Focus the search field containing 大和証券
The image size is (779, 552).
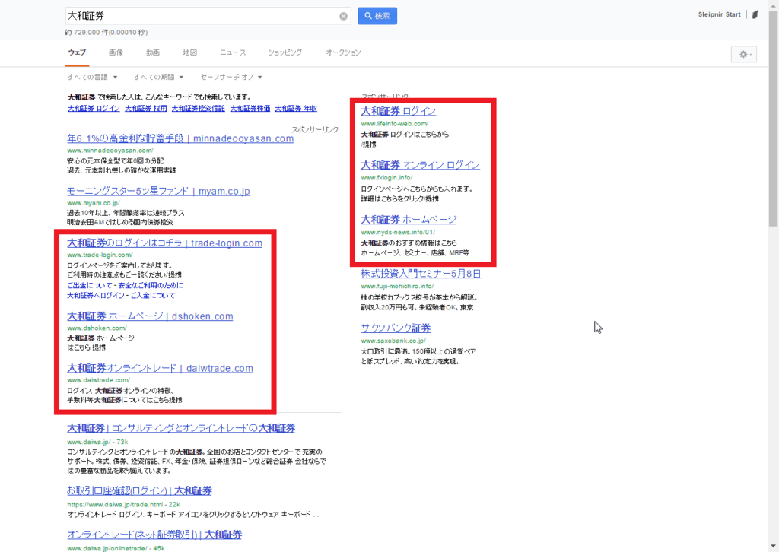click(208, 16)
